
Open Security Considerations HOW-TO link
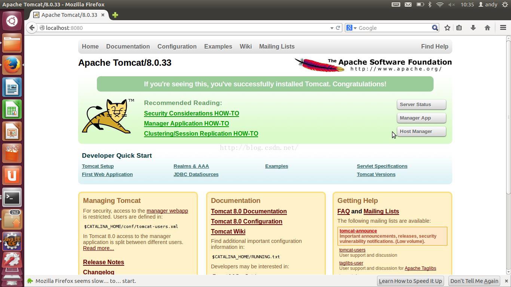(x=192, y=113)
